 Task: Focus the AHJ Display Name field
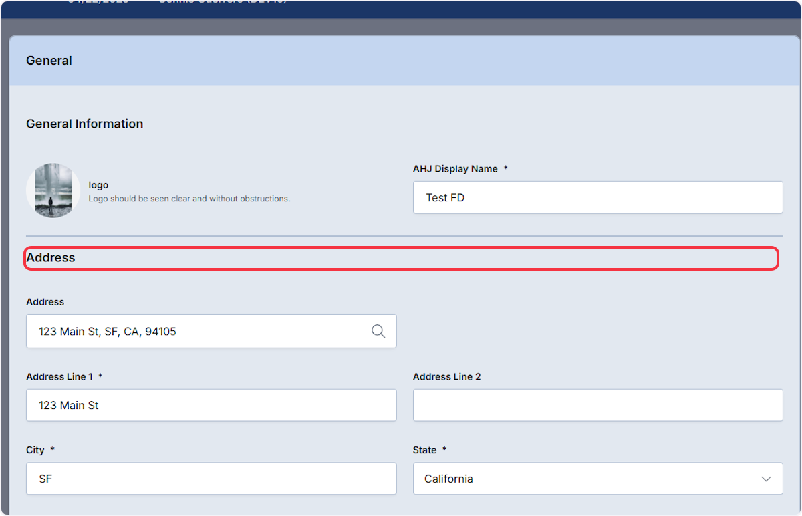coord(597,197)
